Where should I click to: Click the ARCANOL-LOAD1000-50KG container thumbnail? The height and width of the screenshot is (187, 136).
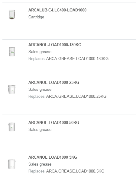click(x=12, y=127)
